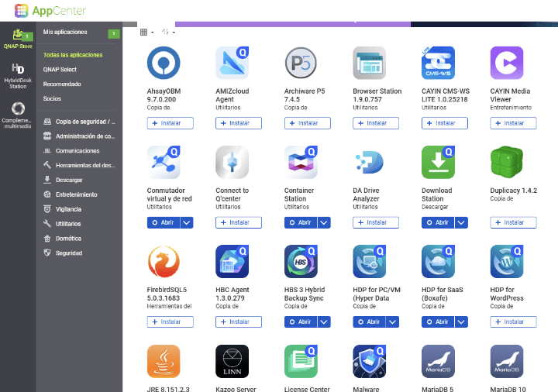The height and width of the screenshot is (392, 558).
Task: Click the CAYIN Media Viewer app icon
Action: click(x=507, y=63)
